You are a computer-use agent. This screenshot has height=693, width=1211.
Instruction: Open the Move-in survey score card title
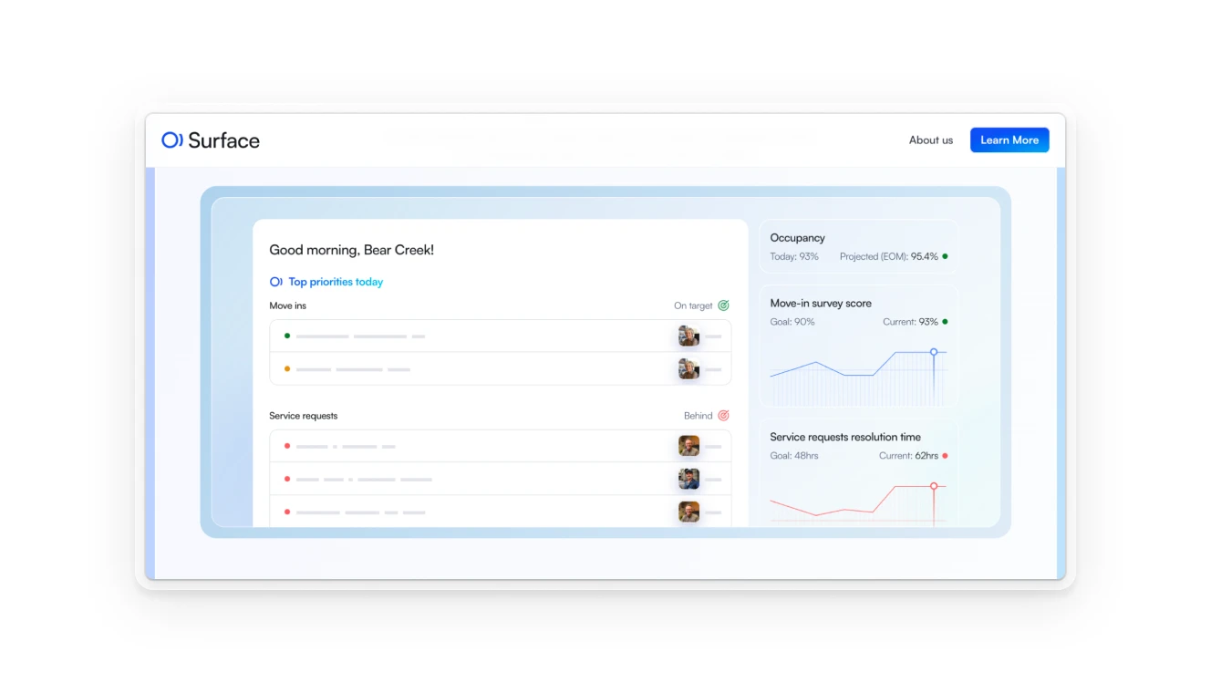821,303
